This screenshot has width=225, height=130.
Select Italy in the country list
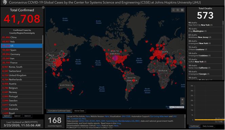22,42
